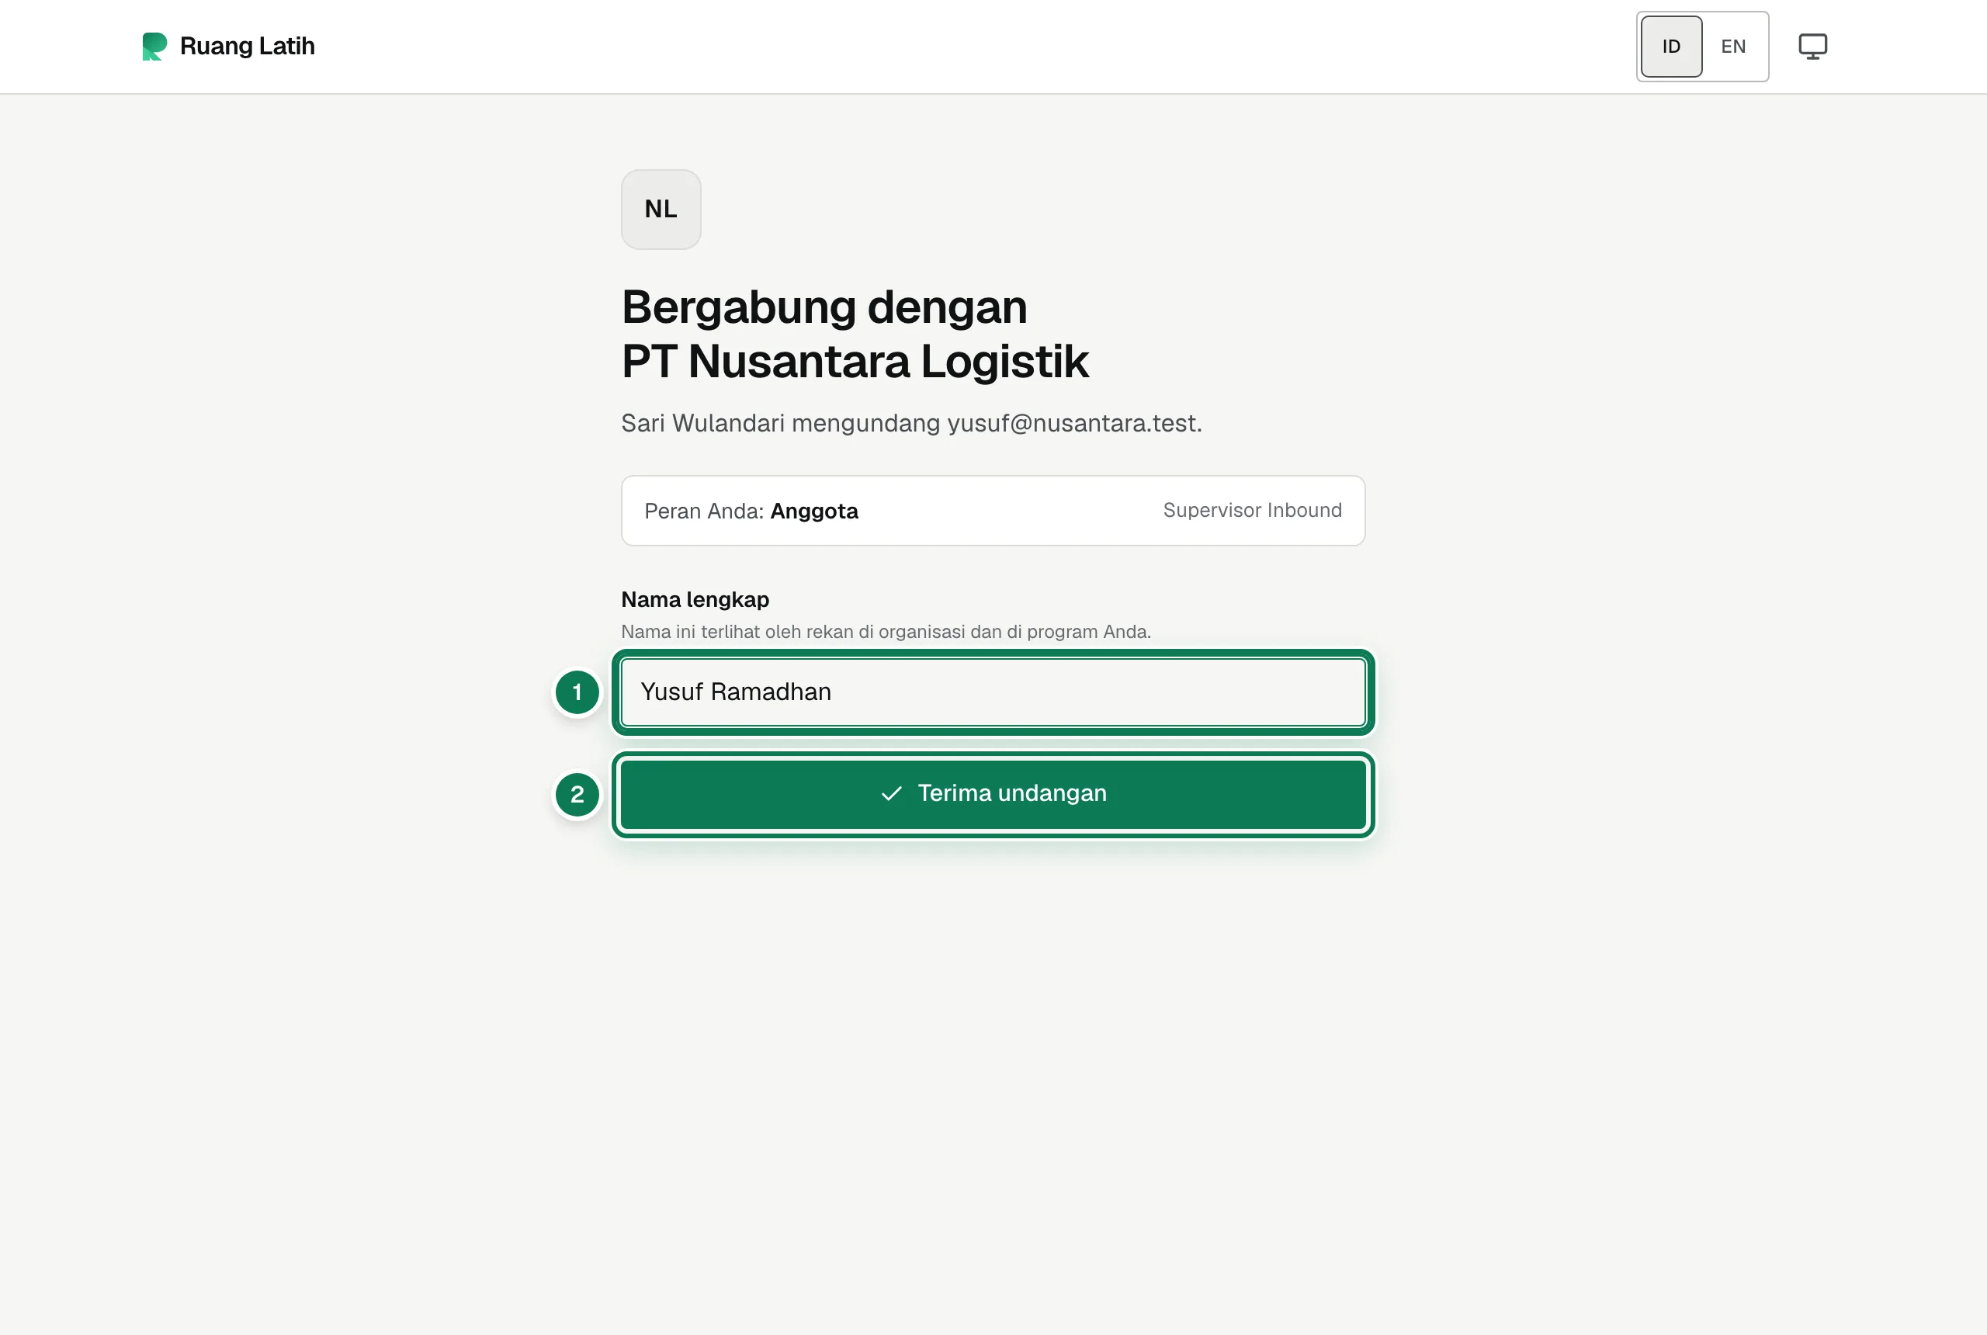Open the display theme monitor icon
The width and height of the screenshot is (1987, 1335).
tap(1812, 46)
